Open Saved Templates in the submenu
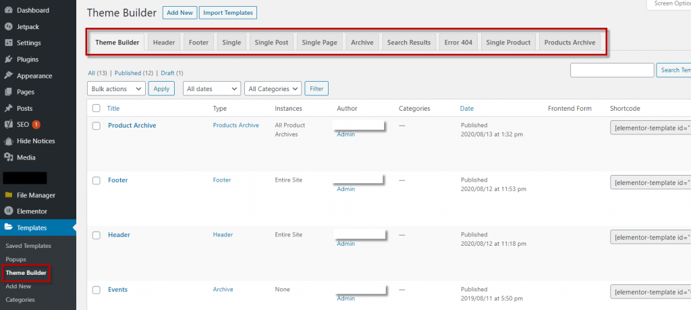The image size is (691, 310). [28, 246]
